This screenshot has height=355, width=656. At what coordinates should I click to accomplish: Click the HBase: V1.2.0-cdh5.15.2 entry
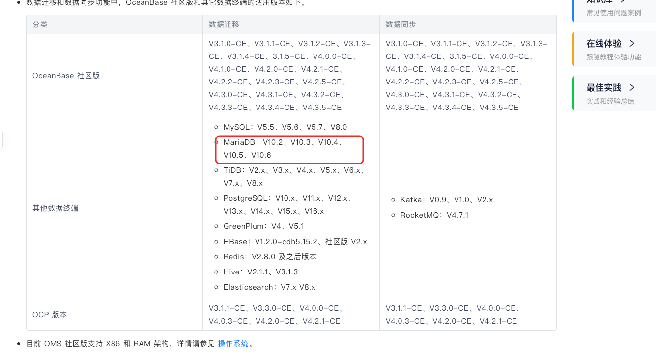click(295, 242)
